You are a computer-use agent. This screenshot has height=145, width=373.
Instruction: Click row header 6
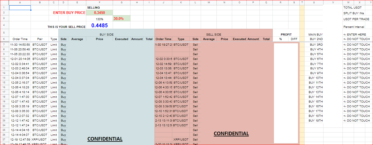click(4, 39)
